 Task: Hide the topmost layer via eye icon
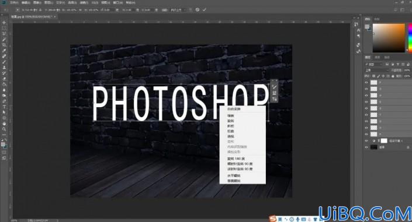pyautogui.click(x=366, y=82)
